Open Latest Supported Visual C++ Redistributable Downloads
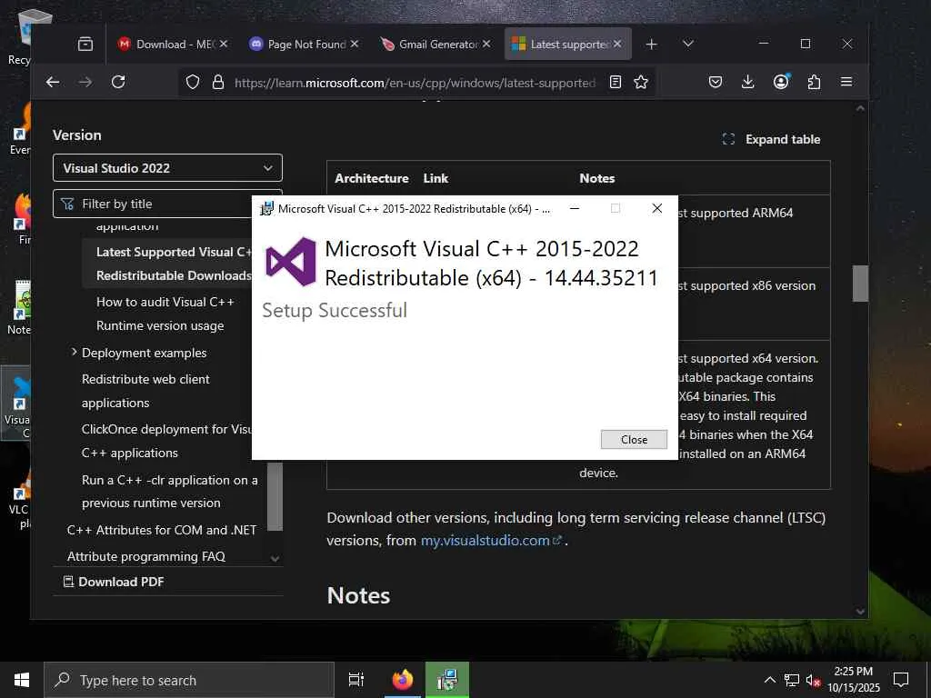The height and width of the screenshot is (698, 931). click(x=174, y=264)
